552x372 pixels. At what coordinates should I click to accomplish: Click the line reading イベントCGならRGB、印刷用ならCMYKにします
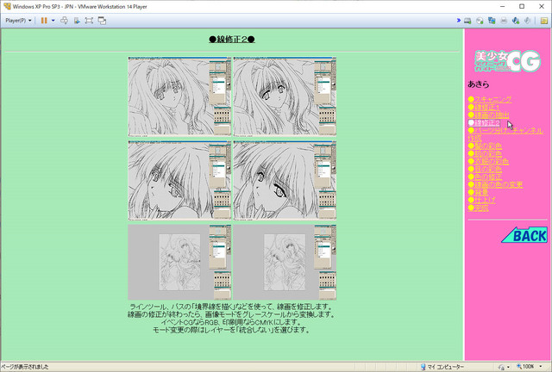coord(231,322)
